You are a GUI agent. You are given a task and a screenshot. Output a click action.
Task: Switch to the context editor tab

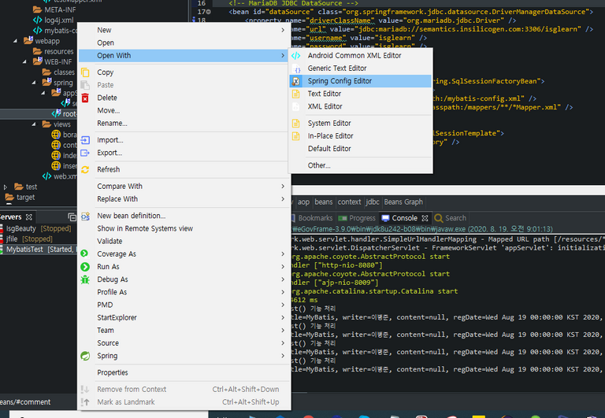click(x=349, y=202)
